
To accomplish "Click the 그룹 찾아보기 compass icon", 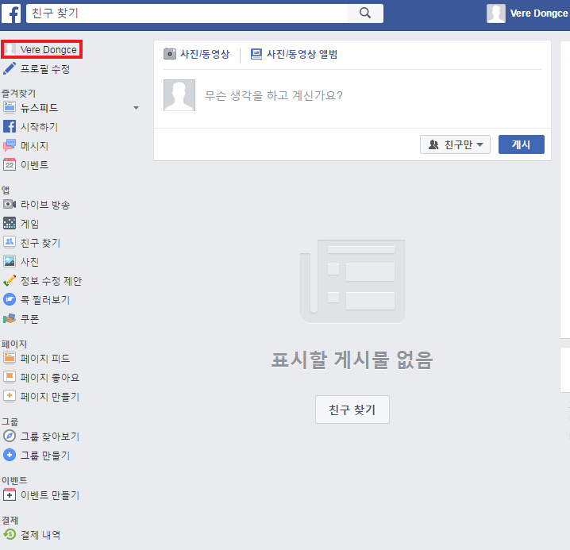I will (x=10, y=436).
